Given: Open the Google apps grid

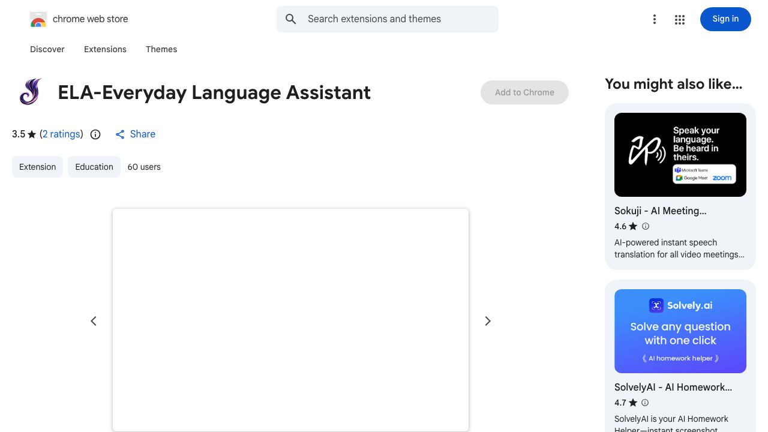Looking at the screenshot, I should click(x=680, y=20).
